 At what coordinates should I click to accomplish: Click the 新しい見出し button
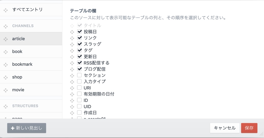27,128
